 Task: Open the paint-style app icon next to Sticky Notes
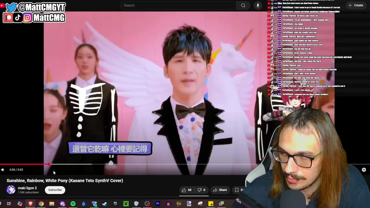pos(200,204)
